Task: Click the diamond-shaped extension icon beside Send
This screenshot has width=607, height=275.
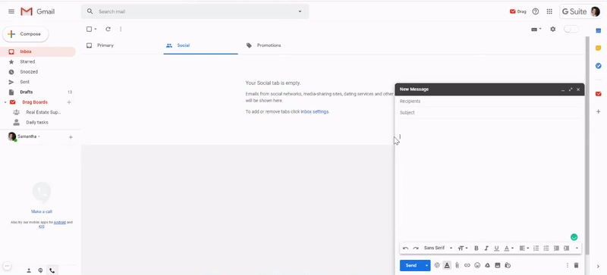Action: click(437, 265)
